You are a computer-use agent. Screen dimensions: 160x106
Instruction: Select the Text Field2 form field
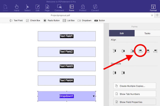tap(67, 52)
